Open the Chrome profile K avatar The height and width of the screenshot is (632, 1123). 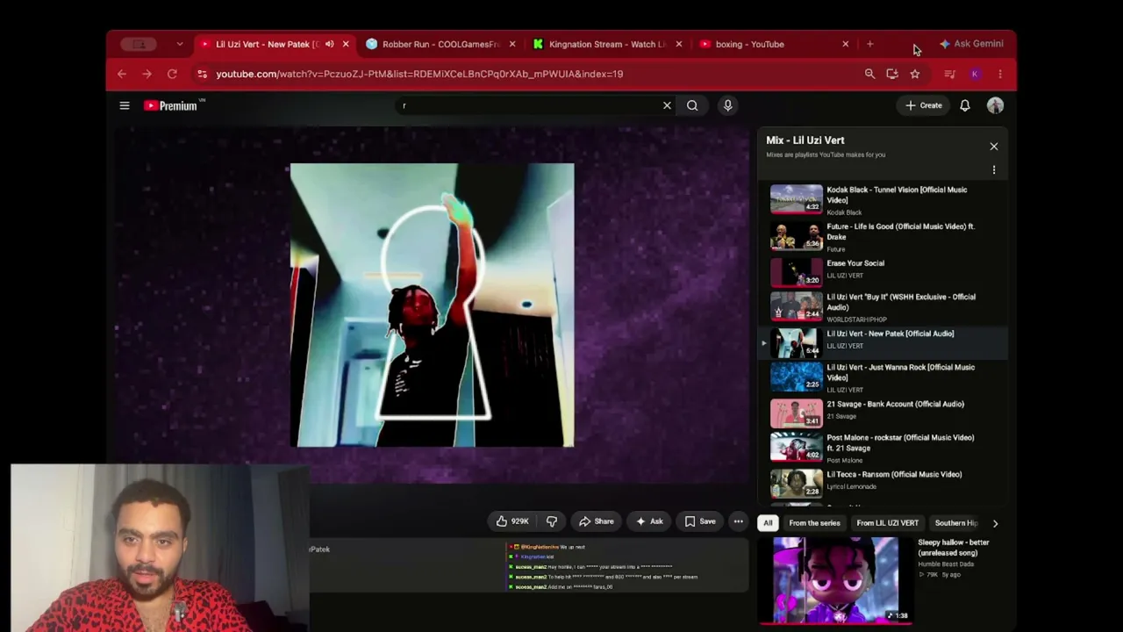click(975, 74)
